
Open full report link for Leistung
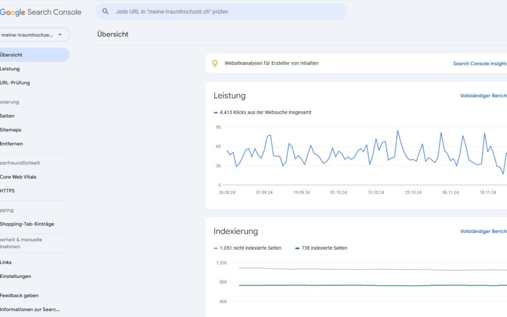483,96
